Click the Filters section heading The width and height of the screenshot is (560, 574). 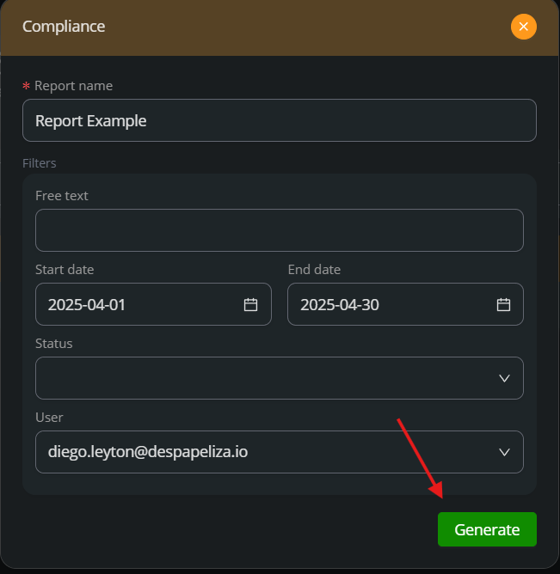pyautogui.click(x=40, y=163)
